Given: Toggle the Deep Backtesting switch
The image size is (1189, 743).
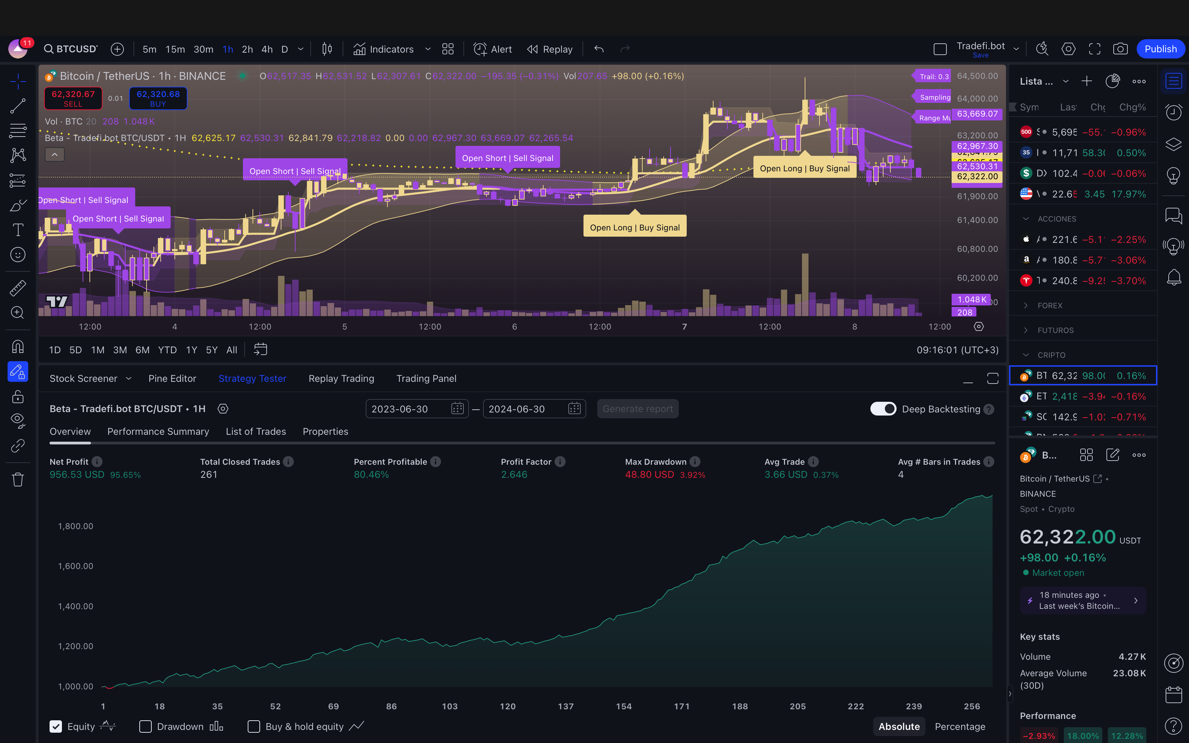Looking at the screenshot, I should [x=883, y=409].
